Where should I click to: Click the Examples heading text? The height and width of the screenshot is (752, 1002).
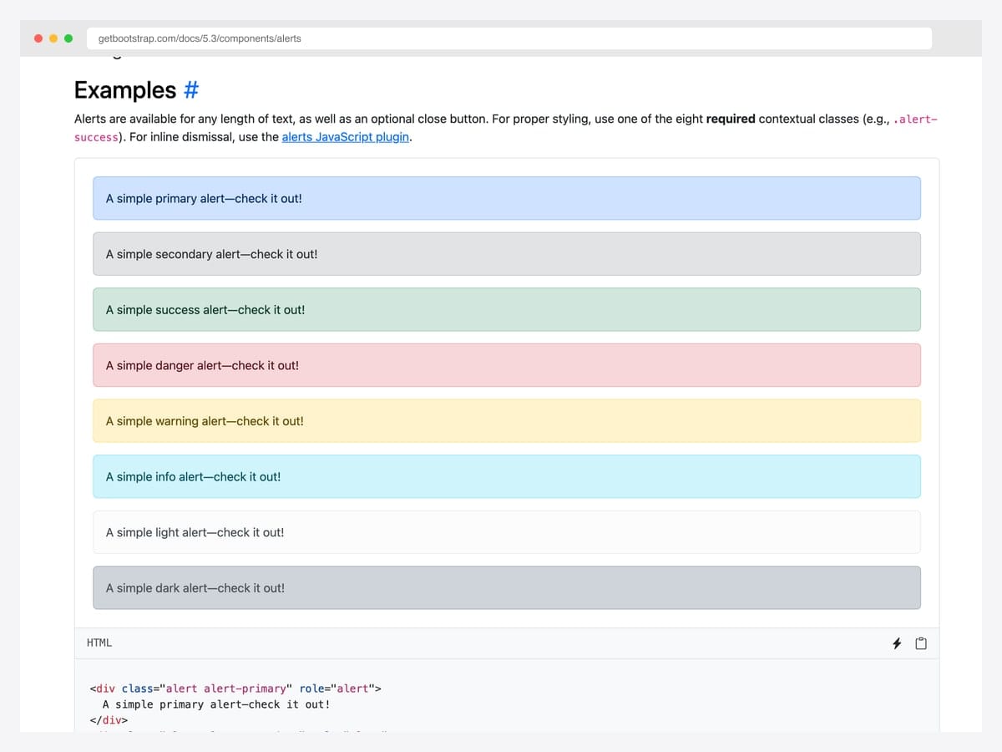[x=125, y=90]
